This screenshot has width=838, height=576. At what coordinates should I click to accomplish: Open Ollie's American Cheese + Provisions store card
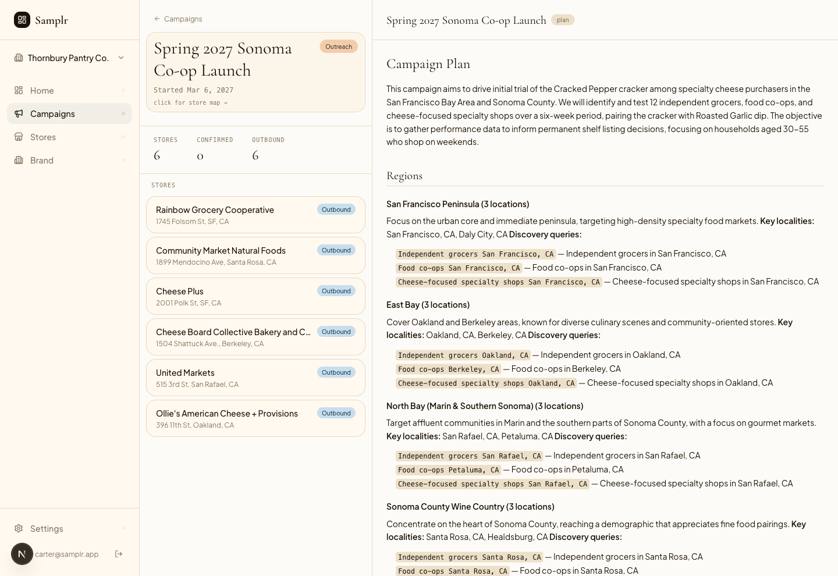point(255,418)
